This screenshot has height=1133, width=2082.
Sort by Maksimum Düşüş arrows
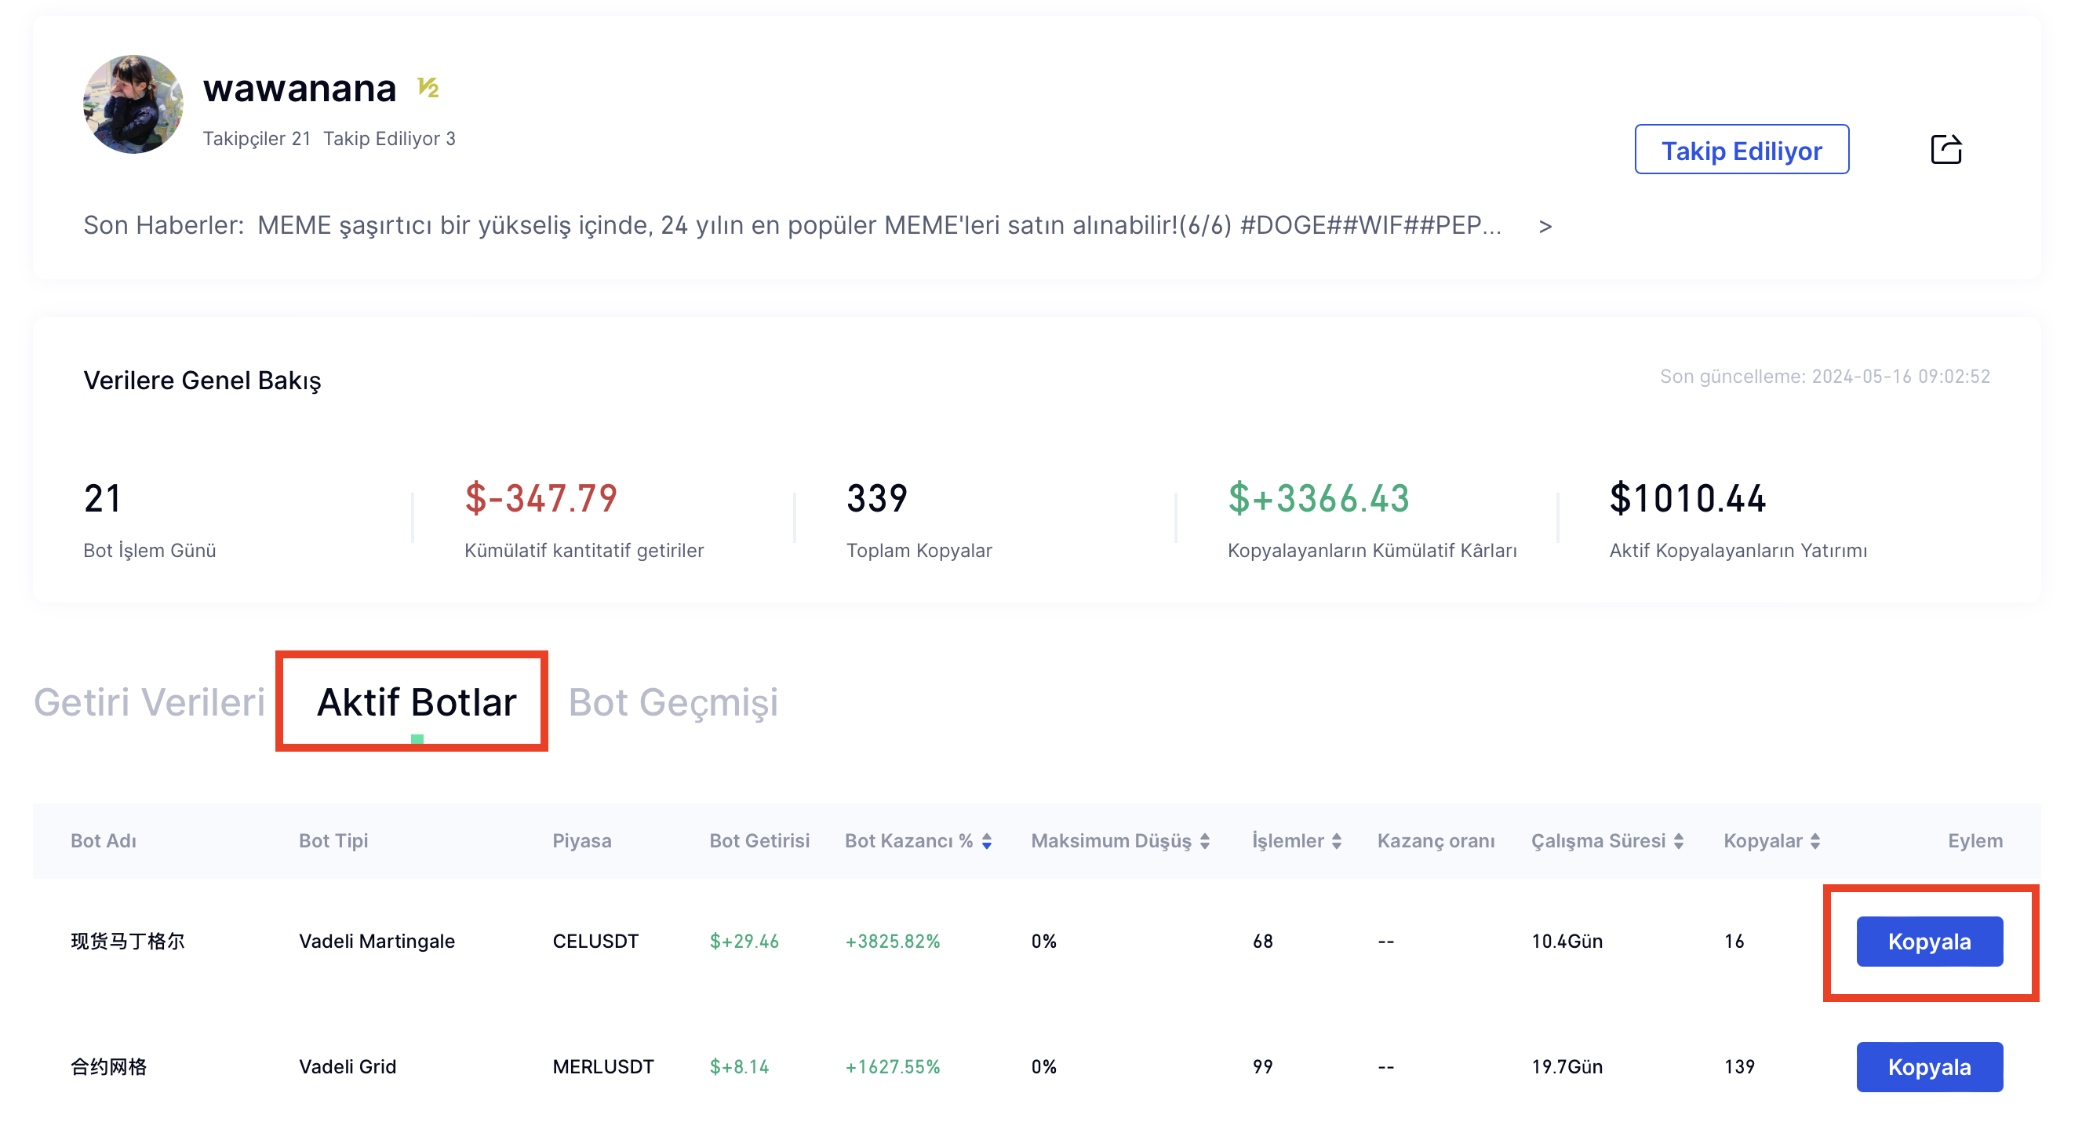click(x=1204, y=840)
